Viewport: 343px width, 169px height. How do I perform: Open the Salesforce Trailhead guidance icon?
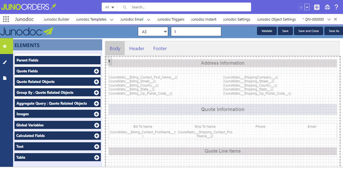click(x=328, y=7)
